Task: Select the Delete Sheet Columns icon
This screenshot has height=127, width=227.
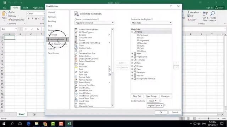Action: pos(76,59)
